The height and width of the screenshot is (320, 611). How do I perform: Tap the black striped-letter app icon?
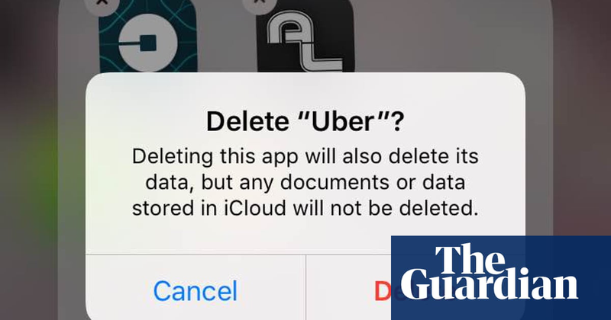tap(305, 37)
